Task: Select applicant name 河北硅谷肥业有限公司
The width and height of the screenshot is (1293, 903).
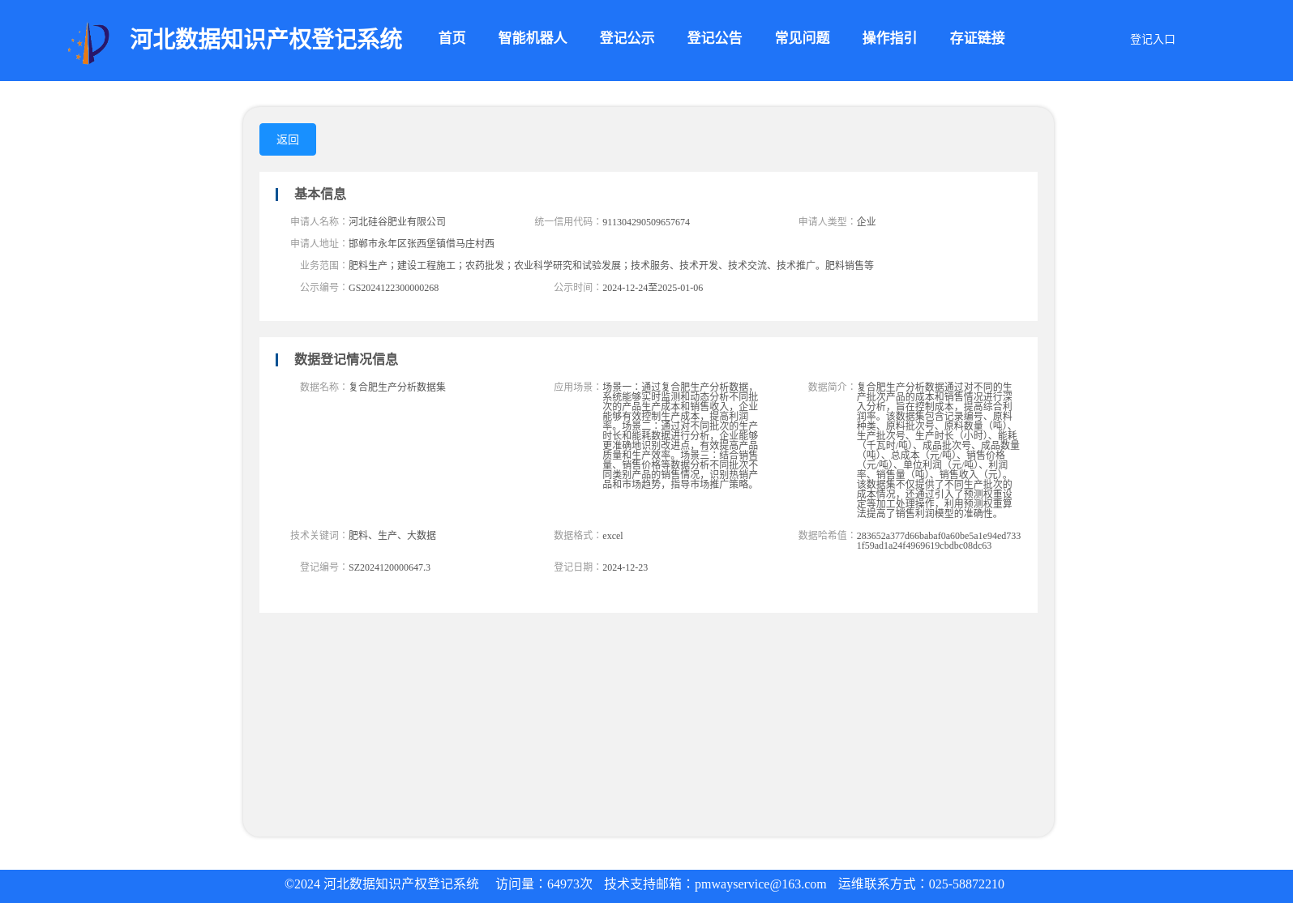Action: coord(397,221)
